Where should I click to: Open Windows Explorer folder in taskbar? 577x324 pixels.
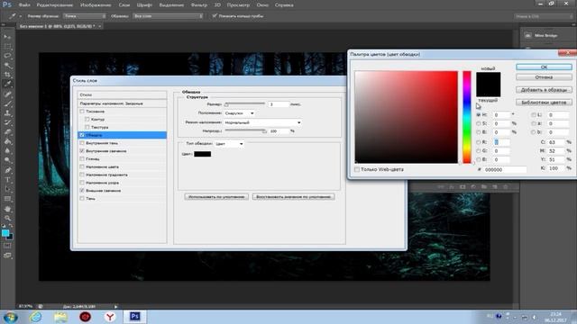tap(60, 316)
